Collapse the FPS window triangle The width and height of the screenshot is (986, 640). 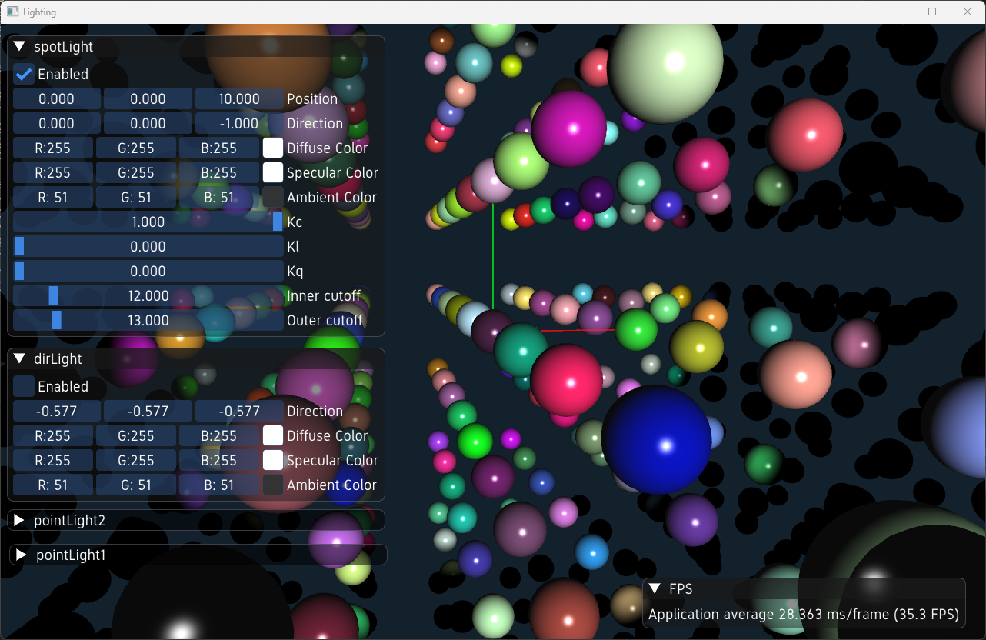click(x=655, y=589)
